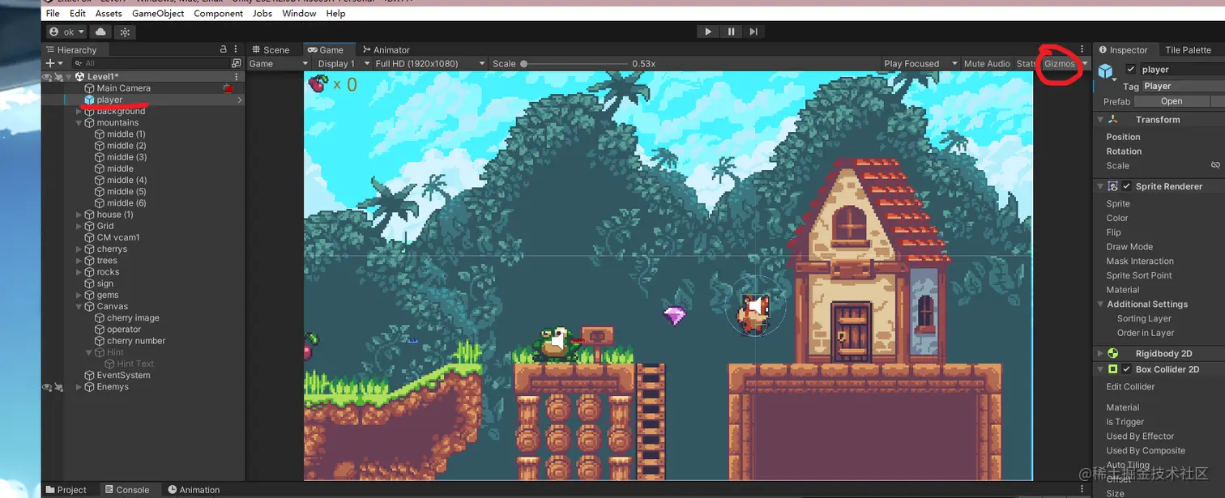This screenshot has height=498, width=1225.
Task: Toggle the Scale constrain proportions link icon
Action: pos(1215,165)
